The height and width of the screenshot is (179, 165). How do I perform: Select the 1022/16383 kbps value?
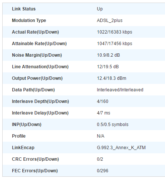click(114, 32)
